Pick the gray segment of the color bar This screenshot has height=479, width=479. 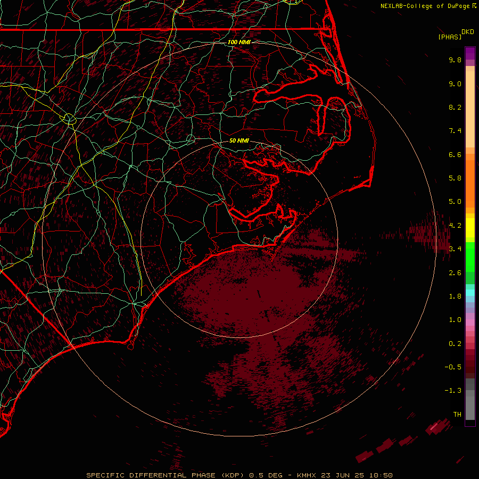(470, 400)
